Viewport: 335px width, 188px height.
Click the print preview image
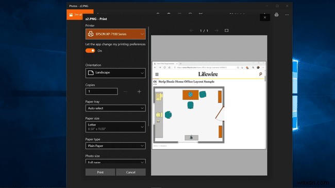(x=209, y=105)
